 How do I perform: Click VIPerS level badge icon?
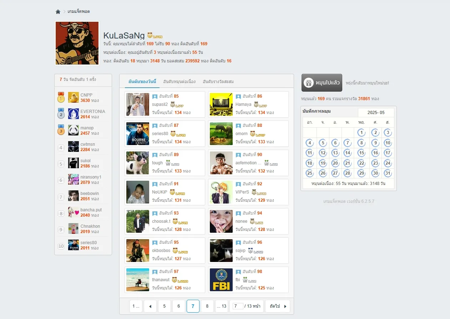coord(259,192)
